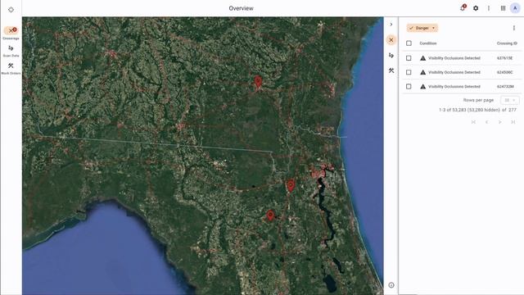The height and width of the screenshot is (295, 524).
Task: Click the app logo in the sidebar
Action: coord(11,10)
